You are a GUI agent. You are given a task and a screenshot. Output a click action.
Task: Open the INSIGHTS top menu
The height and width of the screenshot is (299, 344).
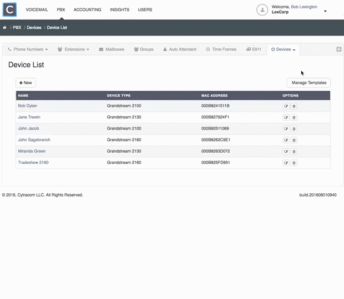[x=119, y=9]
